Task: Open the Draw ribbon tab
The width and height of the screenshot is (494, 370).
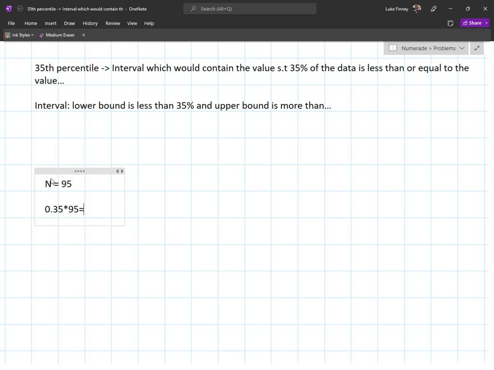Action: [x=69, y=23]
